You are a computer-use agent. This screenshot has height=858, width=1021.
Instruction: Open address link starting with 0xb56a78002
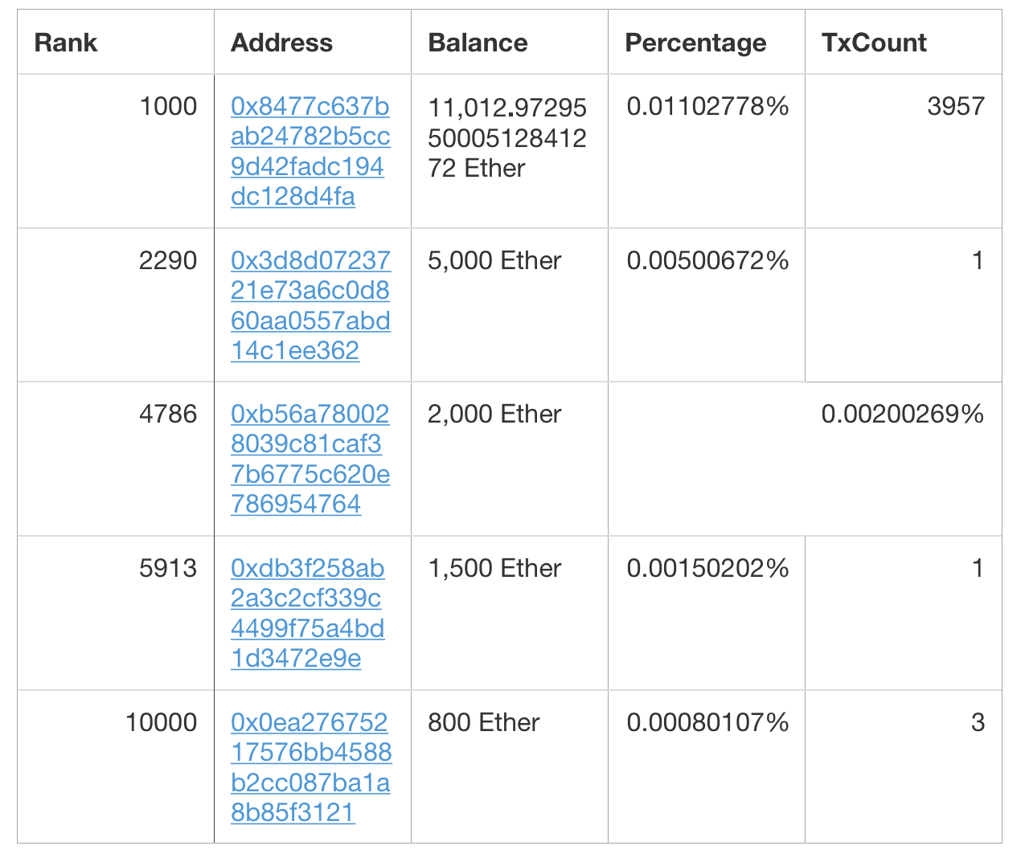point(310,459)
